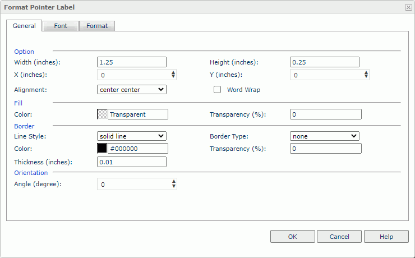Click the Thickness (inches): label
This screenshot has width=415, height=258.
tap(43, 162)
